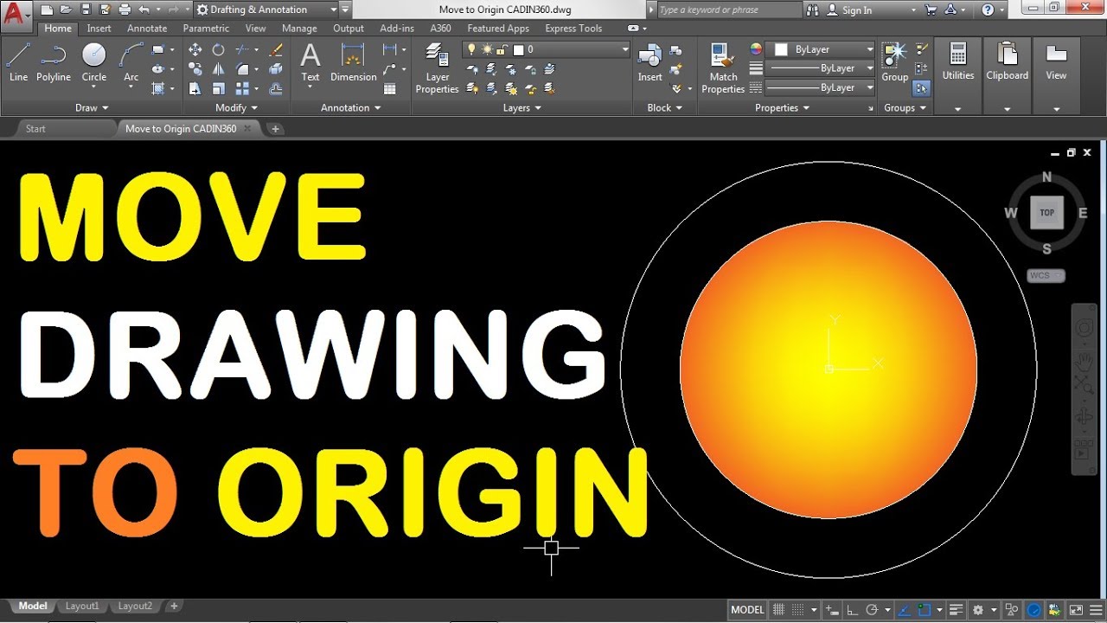This screenshot has width=1107, height=623.
Task: Click the Insert block icon
Action: pyautogui.click(x=650, y=62)
